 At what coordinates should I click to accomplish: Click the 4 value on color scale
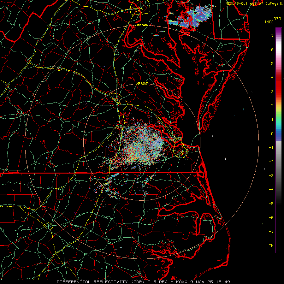point(272,77)
